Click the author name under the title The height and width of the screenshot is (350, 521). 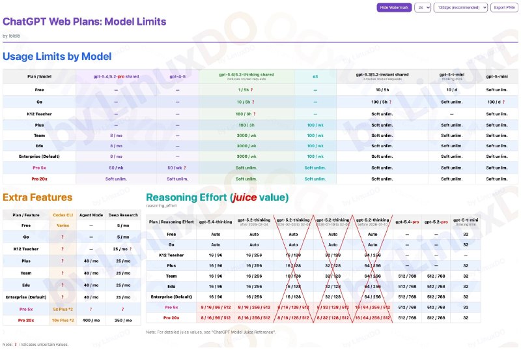tap(15, 36)
